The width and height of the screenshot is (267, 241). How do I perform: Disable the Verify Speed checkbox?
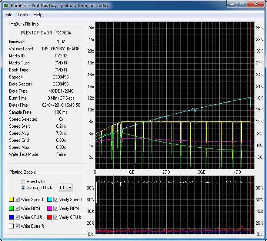tap(56, 200)
